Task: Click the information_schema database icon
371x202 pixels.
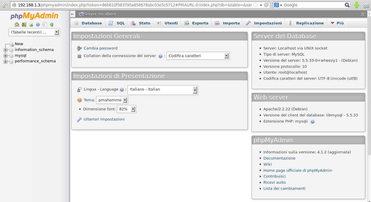Action: point(12,50)
